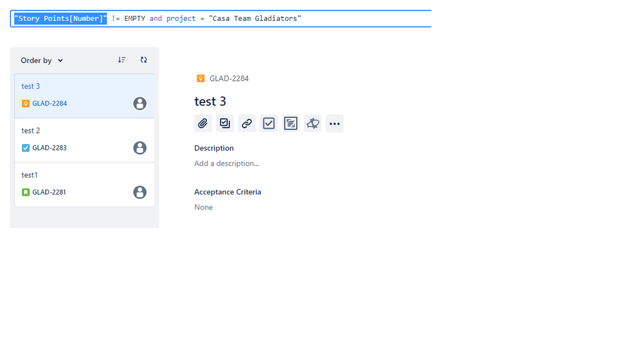Select the 'test 3' issue title in list

coord(30,86)
